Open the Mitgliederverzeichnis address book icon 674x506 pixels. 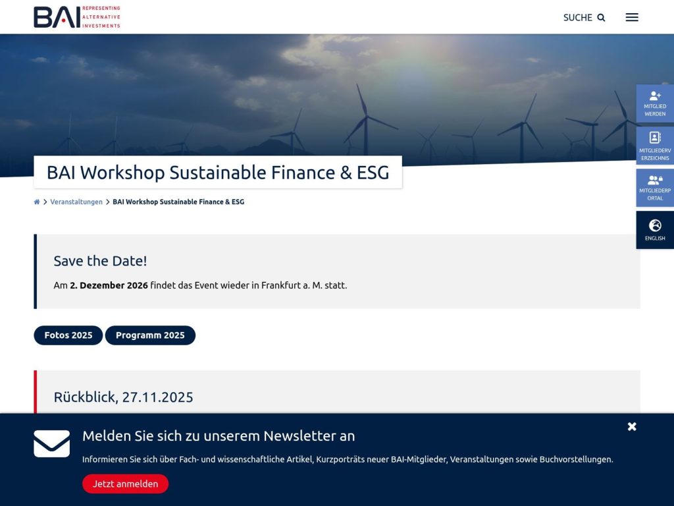654,138
